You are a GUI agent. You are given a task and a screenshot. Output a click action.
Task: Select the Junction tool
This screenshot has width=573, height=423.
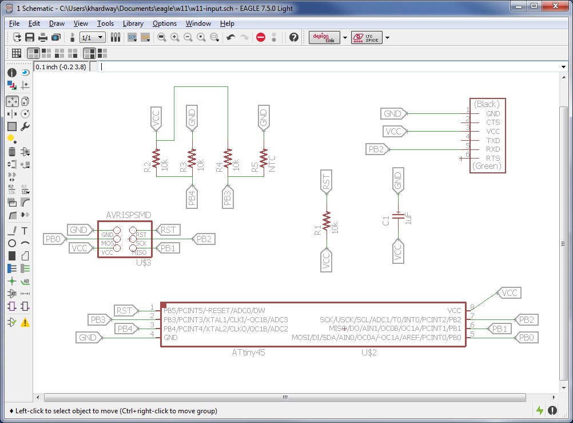[11, 281]
